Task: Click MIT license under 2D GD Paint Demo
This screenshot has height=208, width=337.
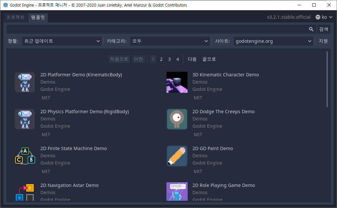Action: coord(198,171)
